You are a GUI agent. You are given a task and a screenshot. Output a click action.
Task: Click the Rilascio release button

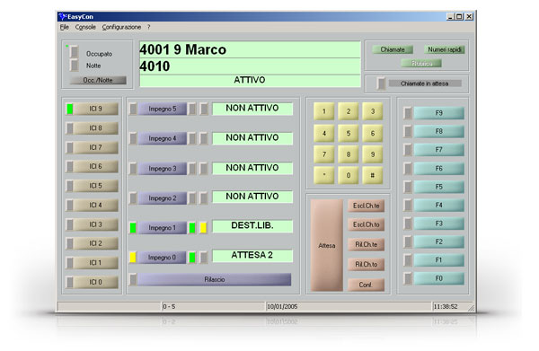(x=214, y=279)
